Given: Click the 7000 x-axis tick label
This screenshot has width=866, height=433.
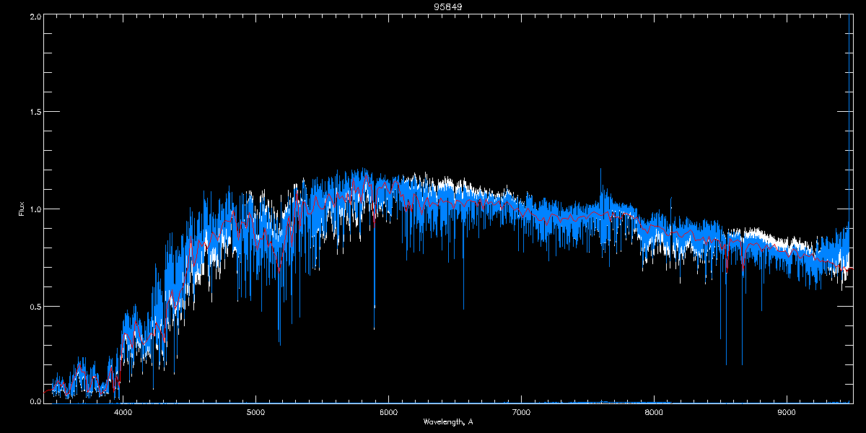Looking at the screenshot, I should coord(521,413).
